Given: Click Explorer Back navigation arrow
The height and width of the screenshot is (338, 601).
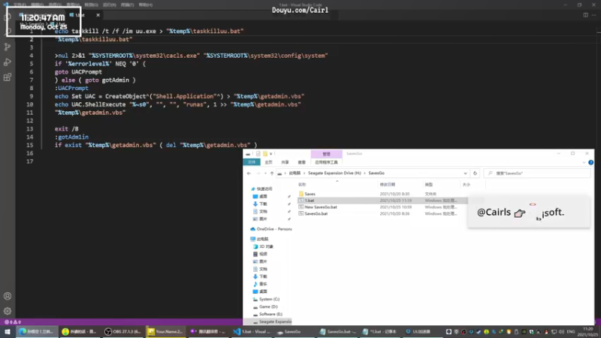Looking at the screenshot, I should tap(249, 174).
